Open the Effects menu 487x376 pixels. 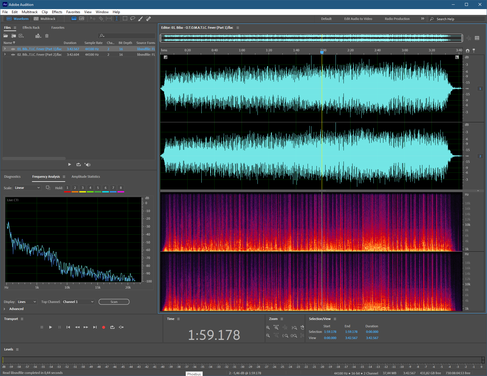[57, 12]
